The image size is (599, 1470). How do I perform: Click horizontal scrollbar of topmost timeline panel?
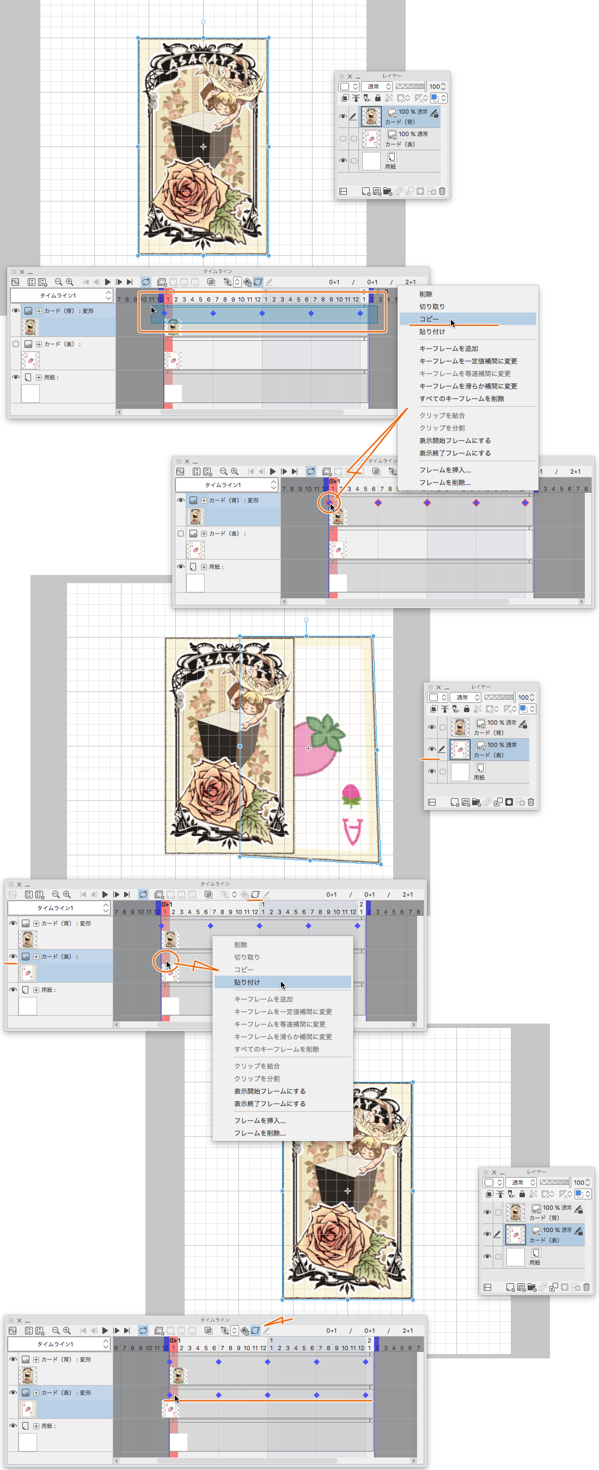coord(251,412)
